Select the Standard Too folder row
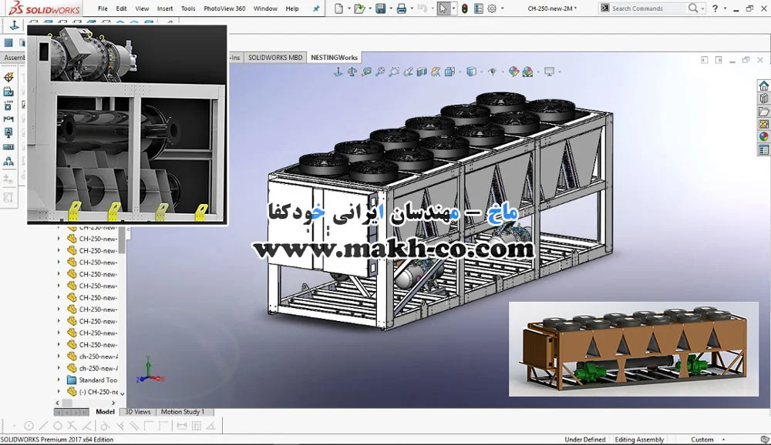 point(93,380)
